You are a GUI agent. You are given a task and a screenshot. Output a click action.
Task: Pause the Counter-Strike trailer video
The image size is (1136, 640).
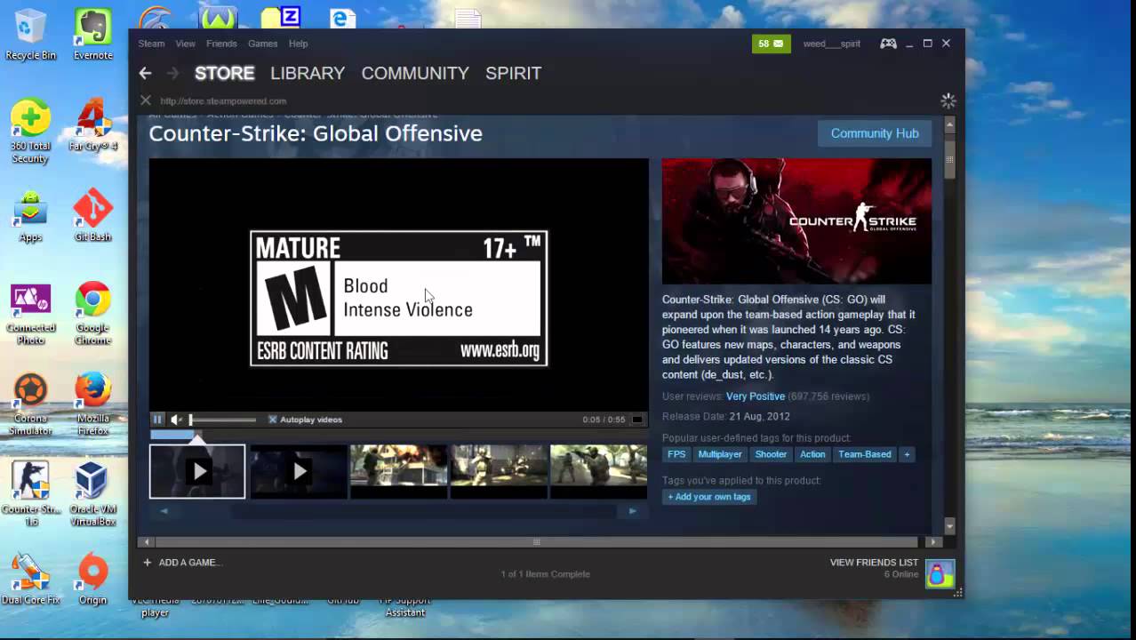158,420
